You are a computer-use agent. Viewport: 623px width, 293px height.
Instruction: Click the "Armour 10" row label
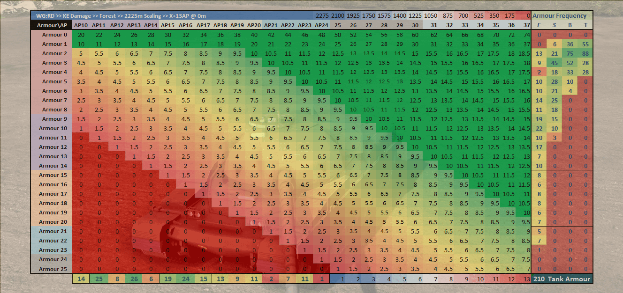[52, 128]
